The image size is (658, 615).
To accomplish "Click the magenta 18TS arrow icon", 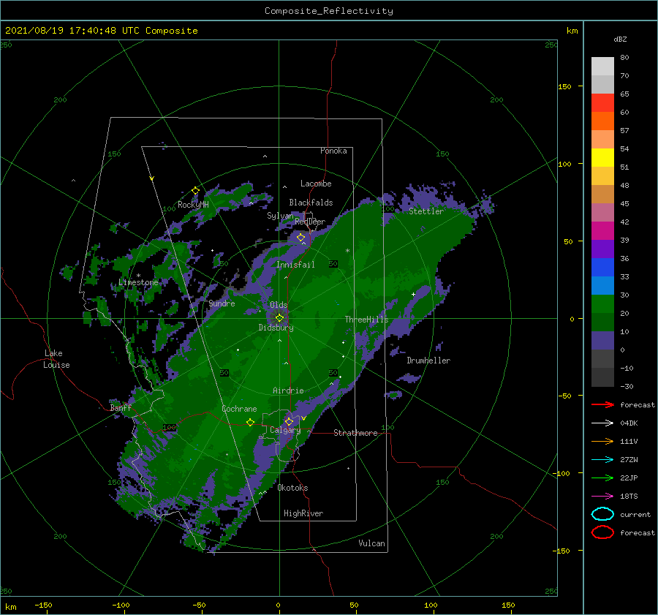I will coord(602,497).
